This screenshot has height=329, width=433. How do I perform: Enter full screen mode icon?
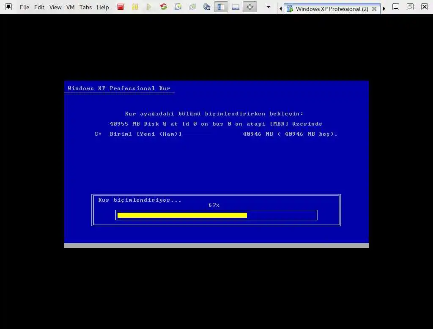[250, 7]
